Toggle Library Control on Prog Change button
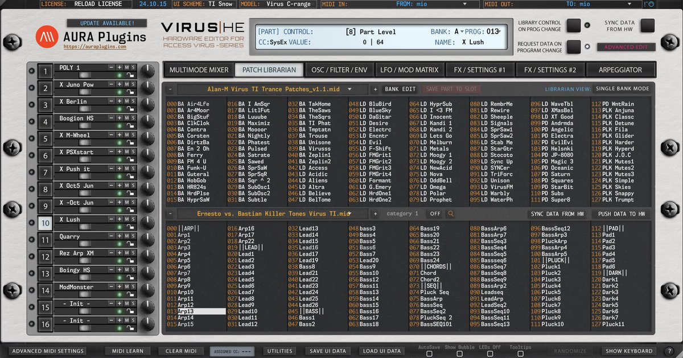The height and width of the screenshot is (358, 683). [574, 25]
